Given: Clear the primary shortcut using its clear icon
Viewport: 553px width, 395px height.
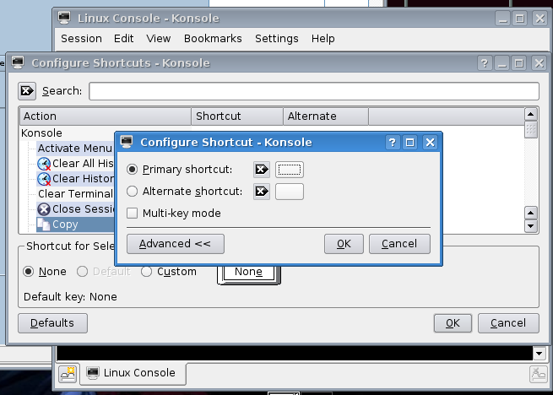Looking at the screenshot, I should coord(262,170).
